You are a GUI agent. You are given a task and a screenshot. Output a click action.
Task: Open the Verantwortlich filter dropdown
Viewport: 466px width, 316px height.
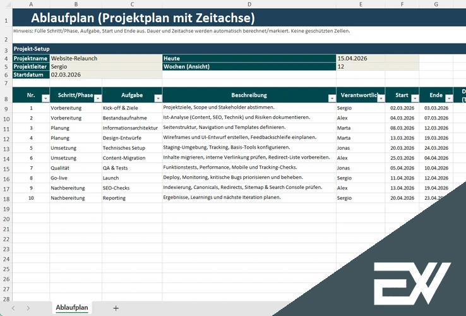pos(381,99)
